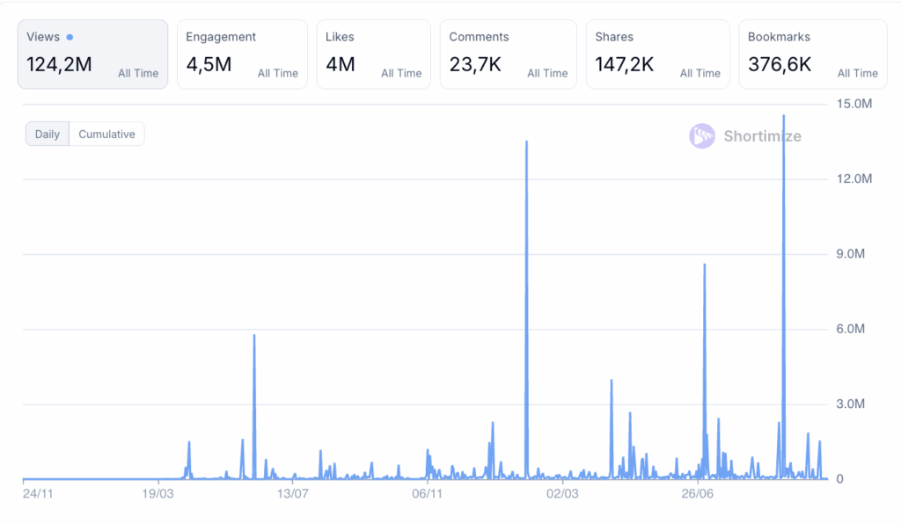Select the Shares metric card

657,55
